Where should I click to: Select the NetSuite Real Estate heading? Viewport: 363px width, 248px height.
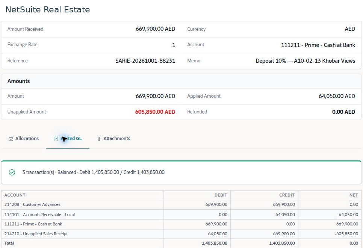(x=47, y=9)
